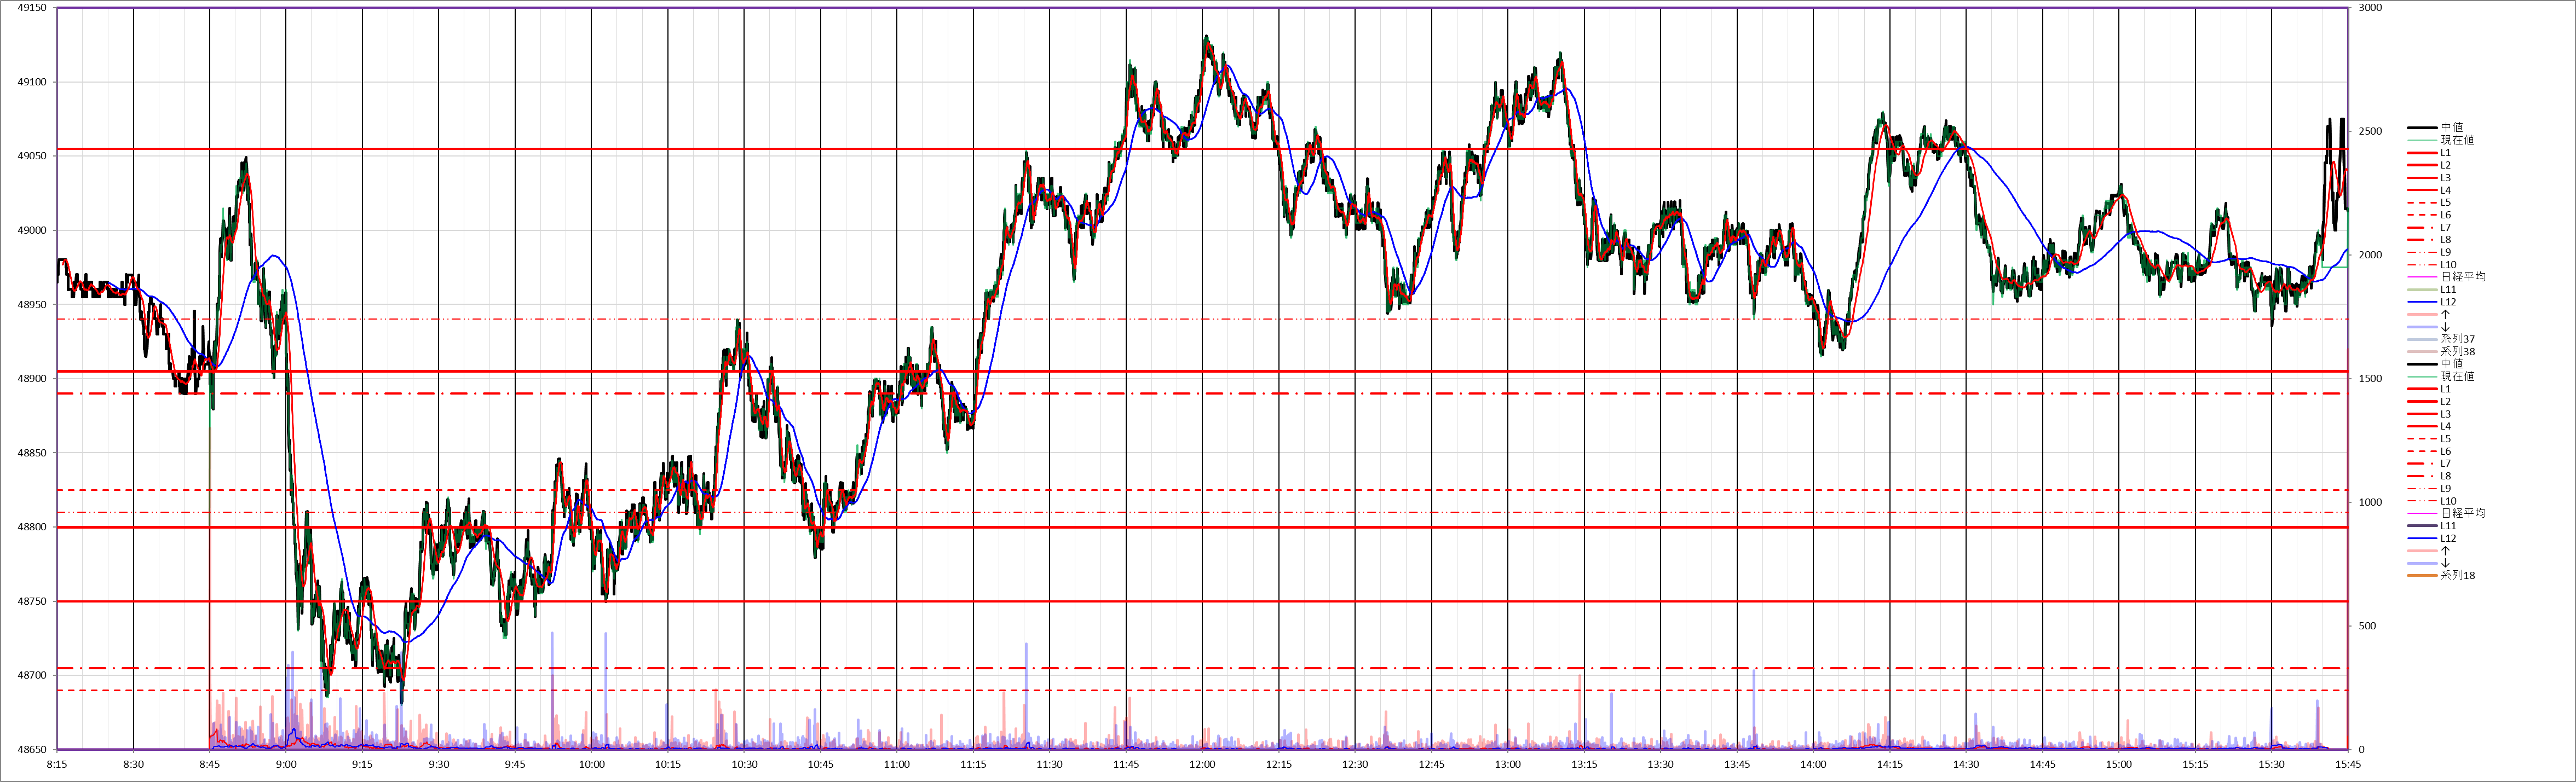Viewport: 2576px width, 782px height.
Task: Click the 500 volume axis label
Action: pos(2367,626)
